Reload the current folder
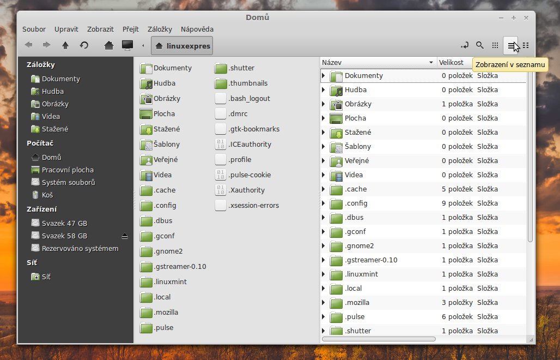 84,45
